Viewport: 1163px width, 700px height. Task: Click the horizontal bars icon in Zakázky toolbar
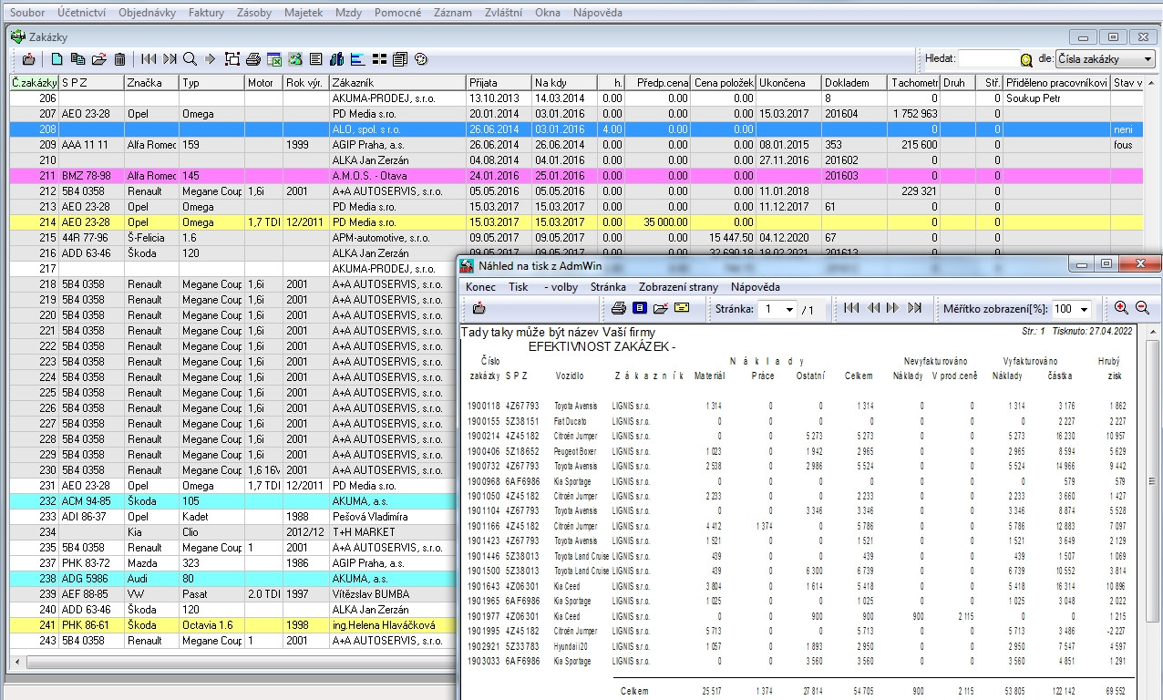click(358, 59)
